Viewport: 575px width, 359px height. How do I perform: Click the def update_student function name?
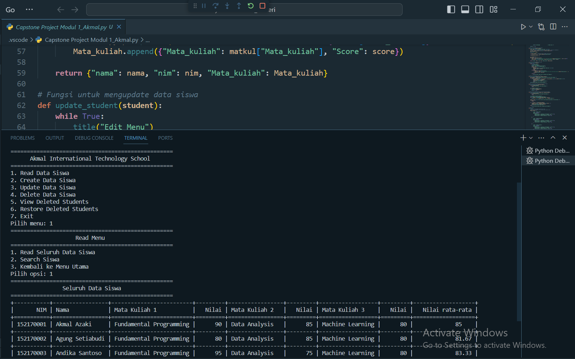(x=87, y=106)
